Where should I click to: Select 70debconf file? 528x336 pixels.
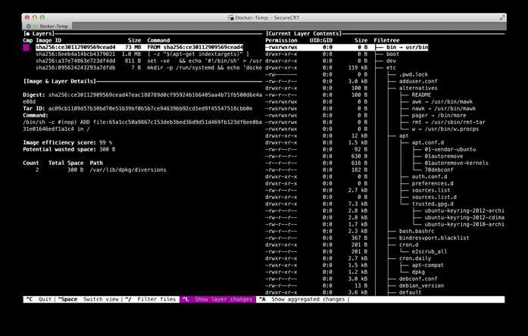439,170
